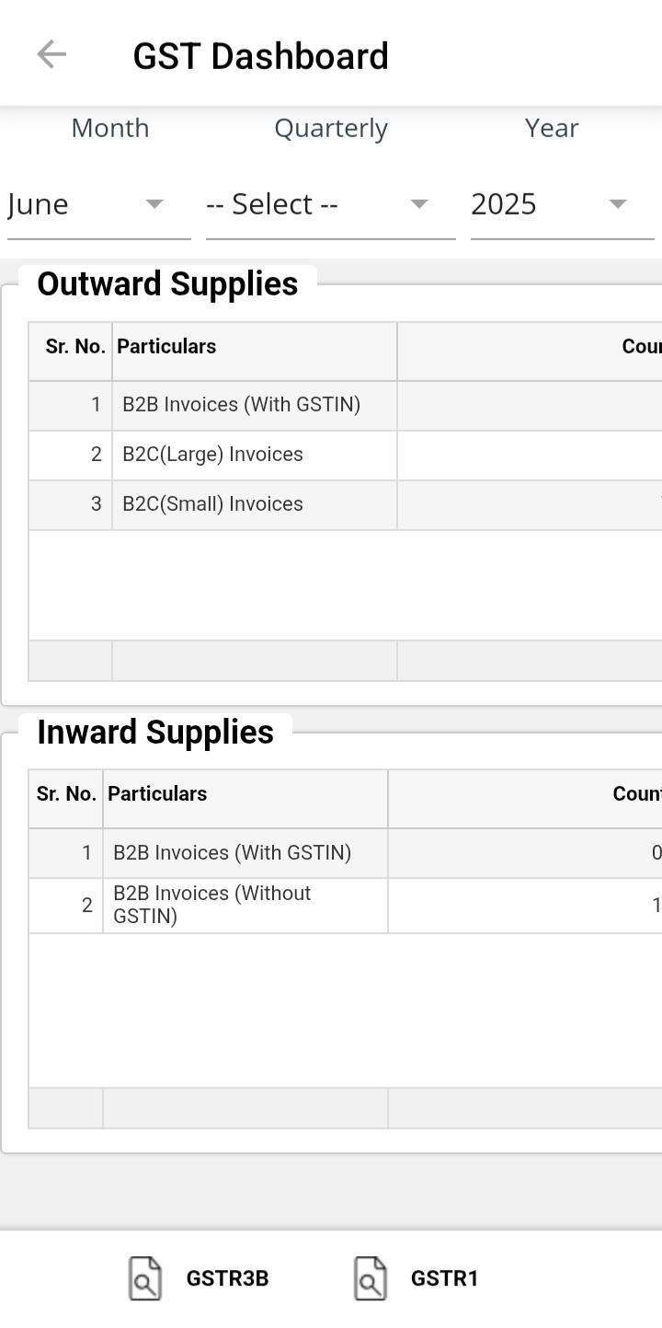Open the GSTR1 report
This screenshot has height=1328, width=662.
click(444, 1278)
